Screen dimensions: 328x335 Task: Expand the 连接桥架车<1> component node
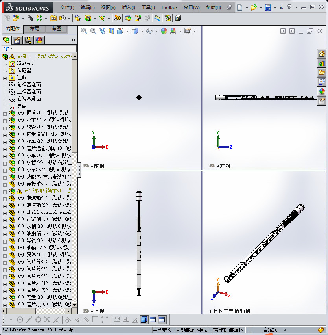tap(5, 192)
